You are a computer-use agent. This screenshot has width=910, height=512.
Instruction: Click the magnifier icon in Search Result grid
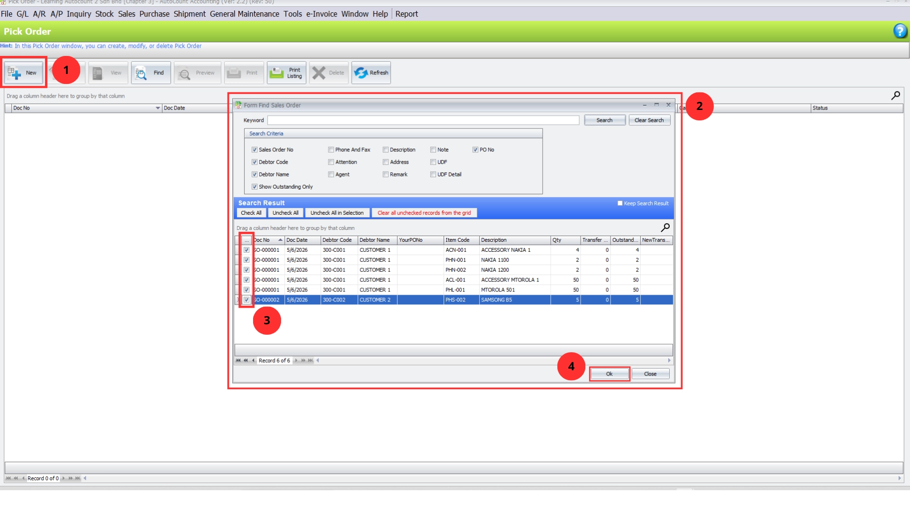pos(665,228)
